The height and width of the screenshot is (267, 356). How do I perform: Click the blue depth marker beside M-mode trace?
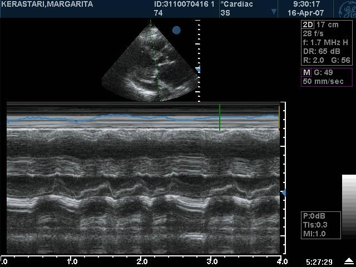[284, 193]
